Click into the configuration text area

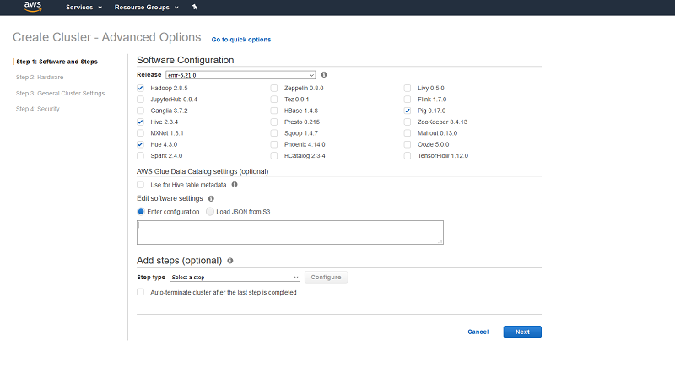(x=290, y=233)
